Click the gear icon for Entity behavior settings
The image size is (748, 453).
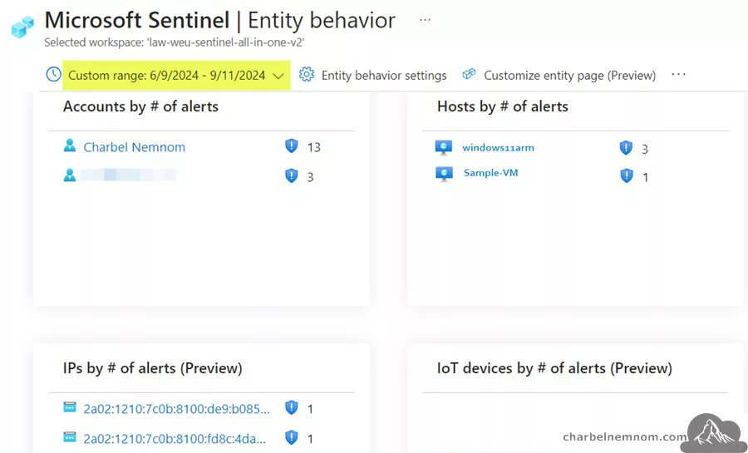(307, 74)
